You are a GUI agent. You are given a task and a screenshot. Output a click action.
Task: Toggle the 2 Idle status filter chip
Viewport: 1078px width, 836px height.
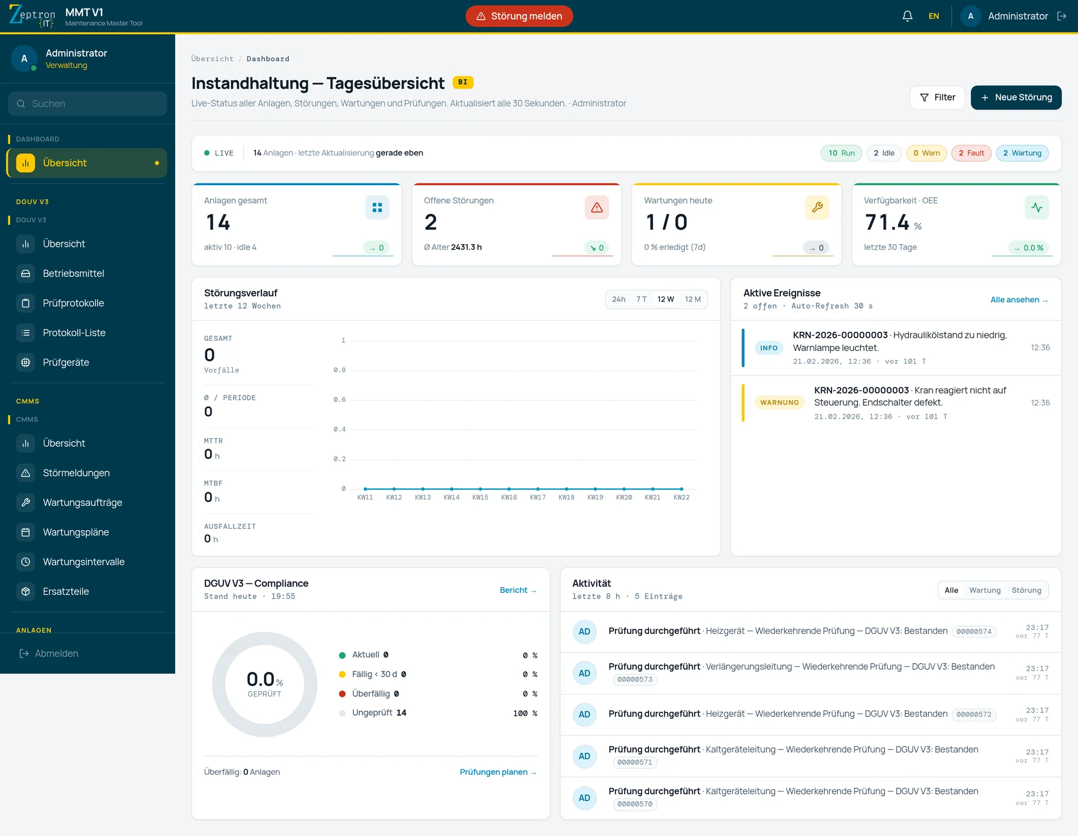[884, 153]
